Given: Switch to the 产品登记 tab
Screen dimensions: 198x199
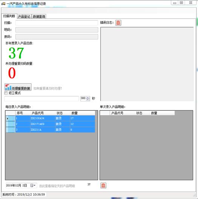Looking at the screenshot, I should pyautogui.click(x=24, y=17).
